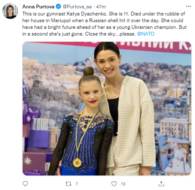This screenshot has height=190, width=195.
Task: Click the blue verified badge
Action: [x=58, y=7]
